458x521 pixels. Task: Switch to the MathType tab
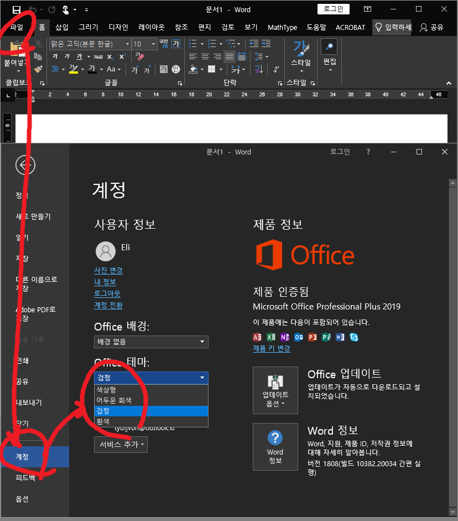282,27
